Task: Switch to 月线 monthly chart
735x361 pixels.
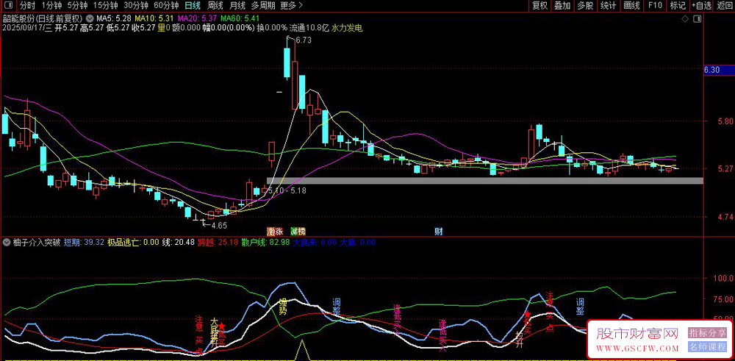Action: [x=237, y=6]
